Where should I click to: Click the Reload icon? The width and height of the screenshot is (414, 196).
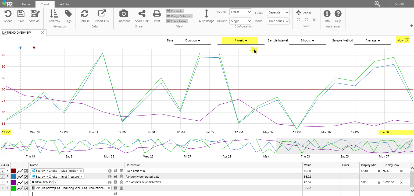8,14
